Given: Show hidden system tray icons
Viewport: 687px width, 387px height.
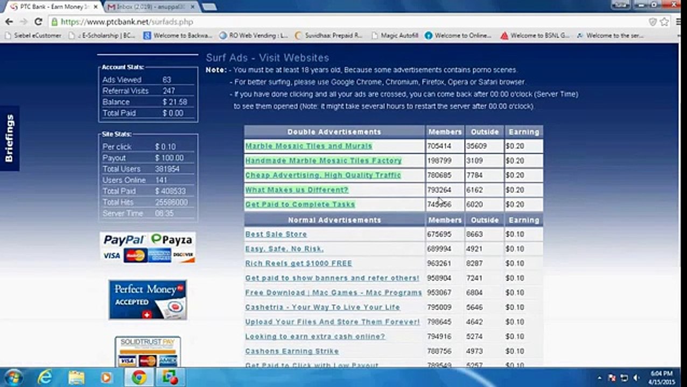Looking at the screenshot, I should [600, 378].
